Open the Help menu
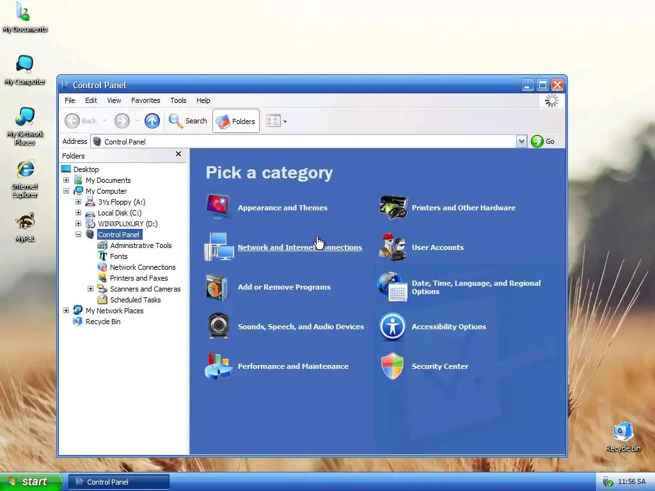This screenshot has height=491, width=655. click(x=203, y=100)
